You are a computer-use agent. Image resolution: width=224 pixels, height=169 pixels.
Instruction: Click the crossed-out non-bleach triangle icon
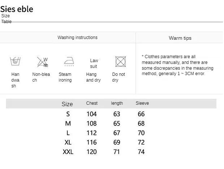(x=42, y=62)
